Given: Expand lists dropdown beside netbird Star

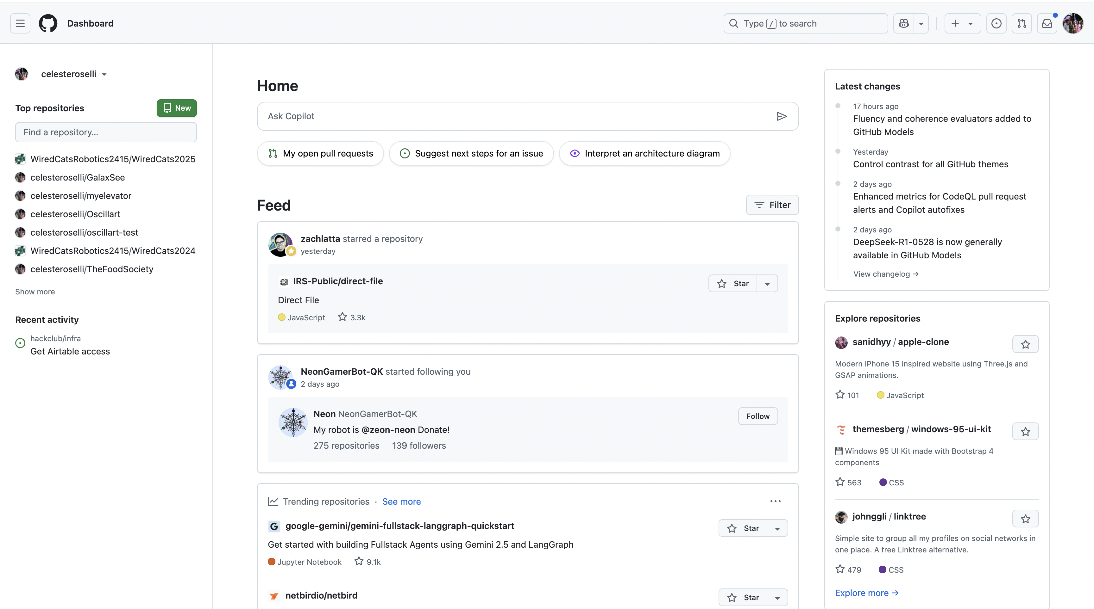Looking at the screenshot, I should (x=777, y=598).
